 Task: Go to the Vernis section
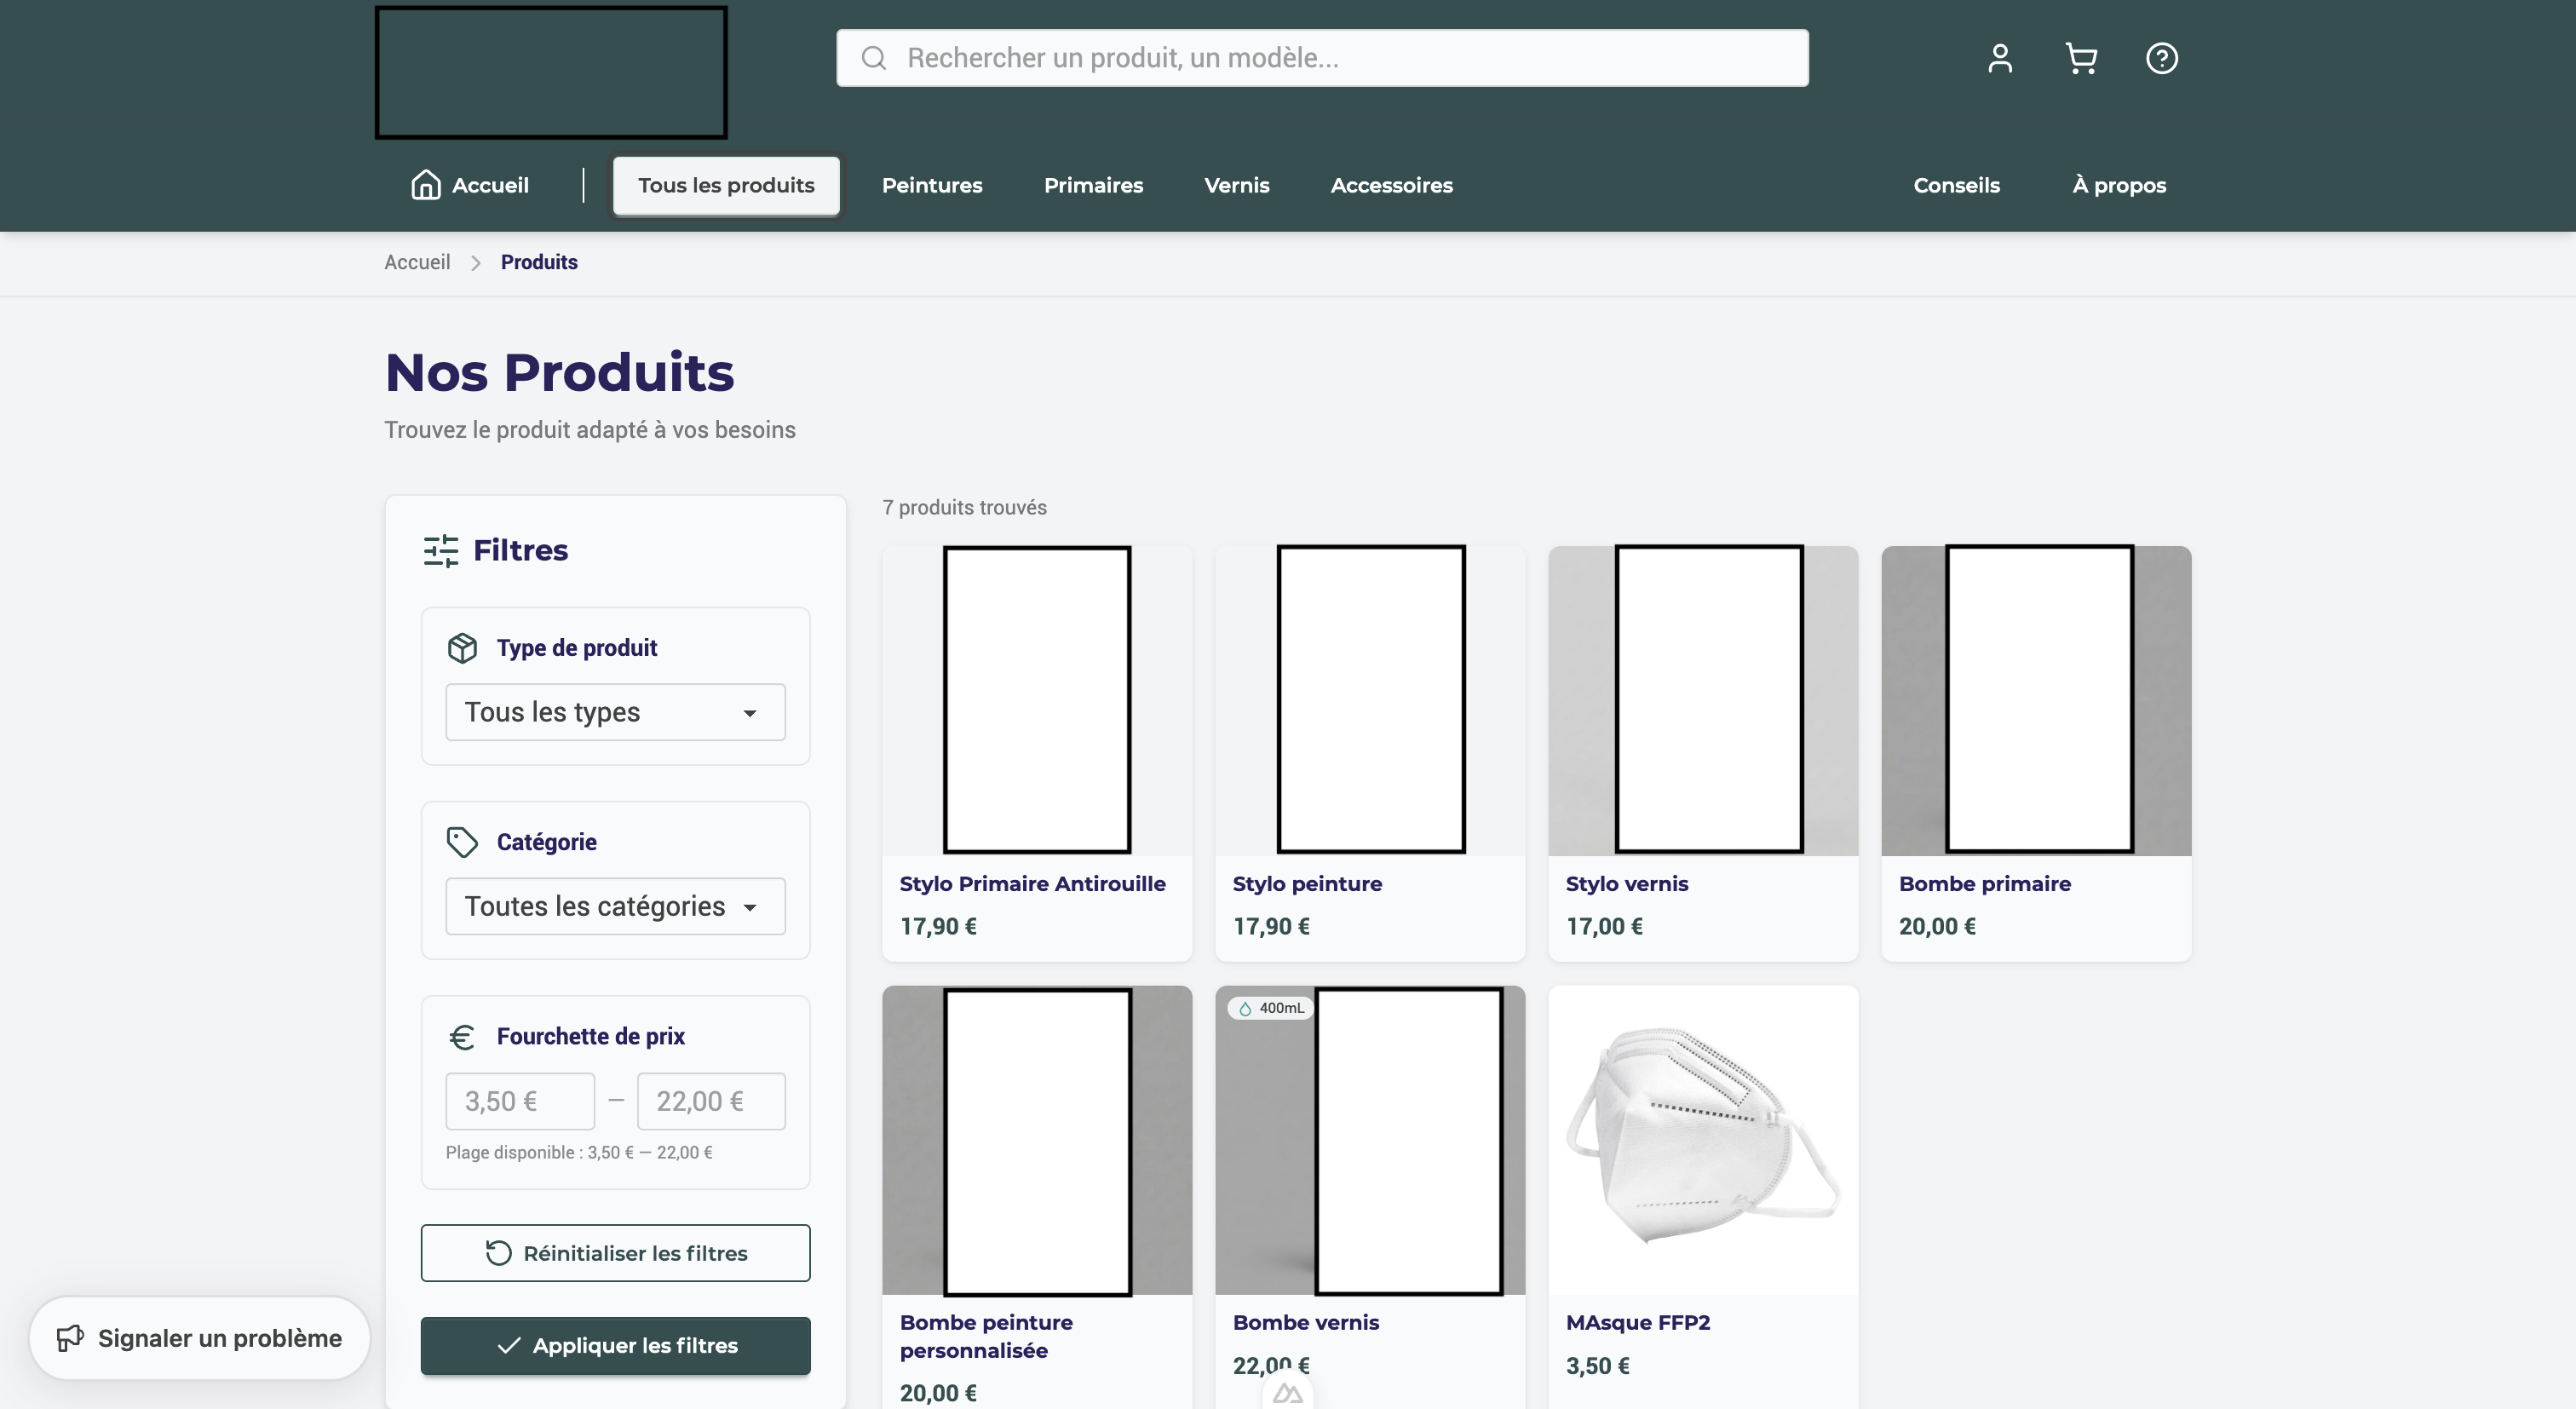1236,185
